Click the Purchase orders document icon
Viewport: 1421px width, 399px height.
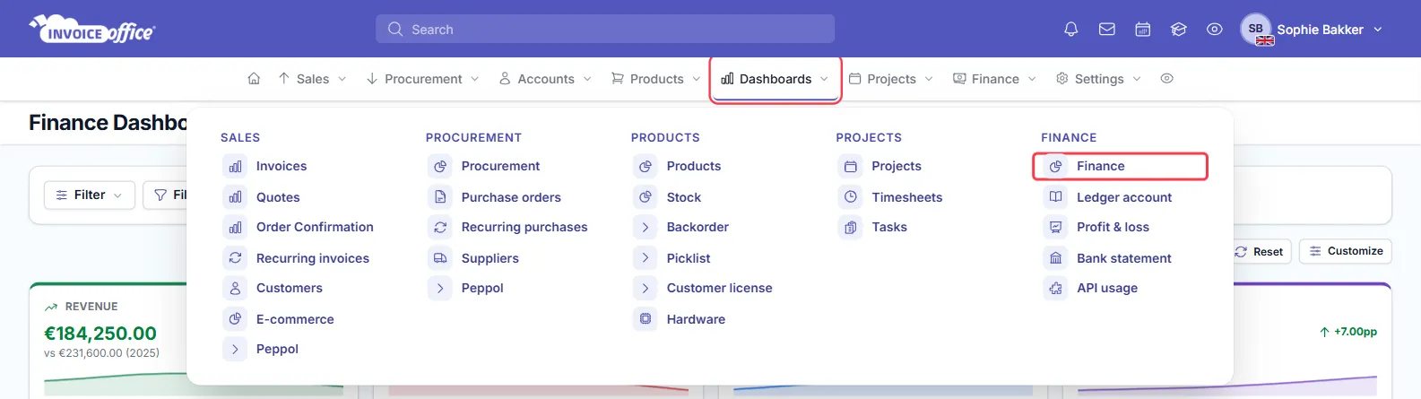click(x=440, y=197)
